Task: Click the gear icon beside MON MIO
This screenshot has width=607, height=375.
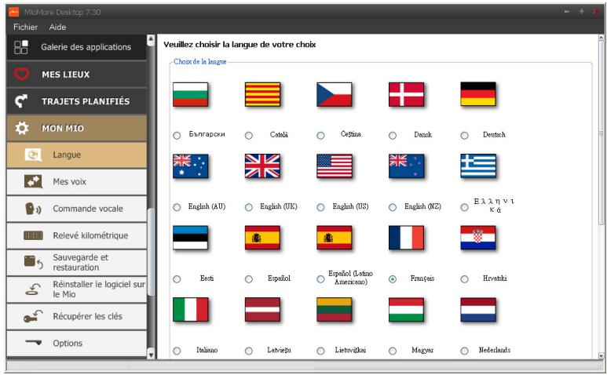Action: pyautogui.click(x=22, y=128)
